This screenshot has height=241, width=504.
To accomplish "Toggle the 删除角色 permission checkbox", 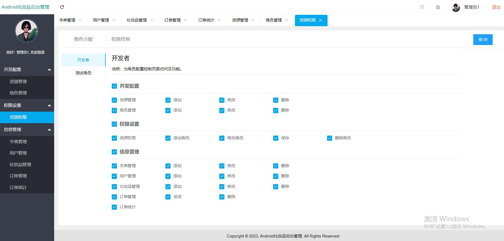I will [x=329, y=138].
